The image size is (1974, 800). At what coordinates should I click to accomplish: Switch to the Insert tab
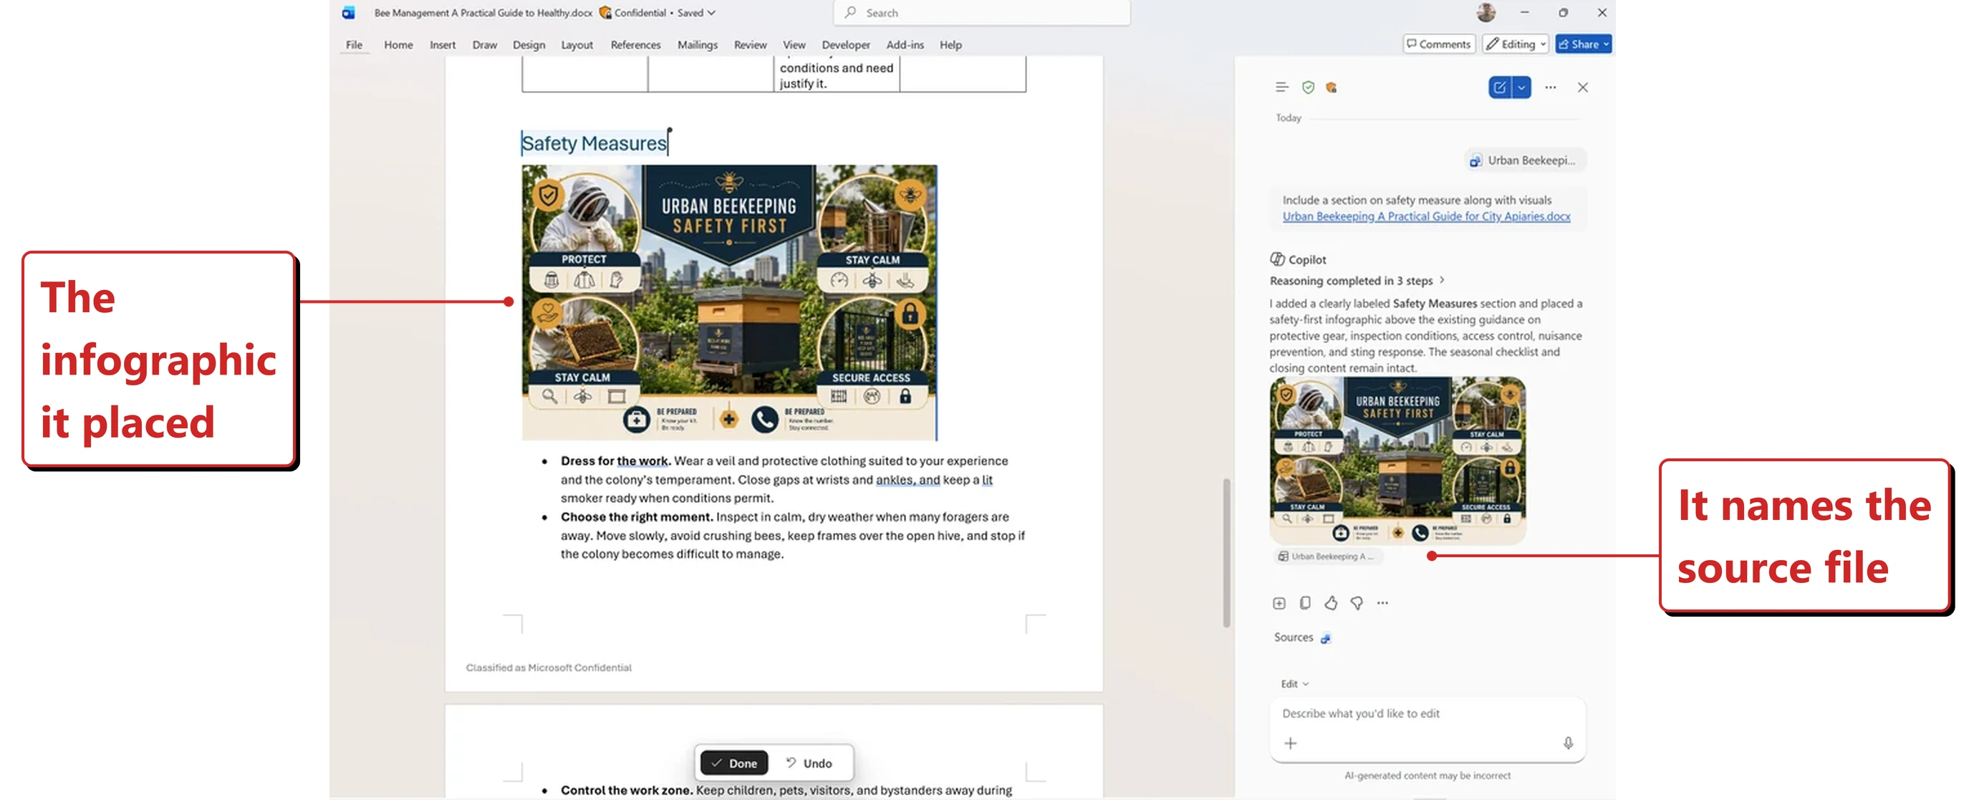coord(442,44)
